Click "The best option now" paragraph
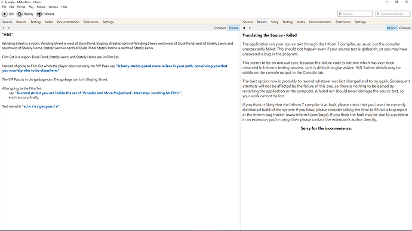The height and width of the screenshot is (231, 412). pos(326,88)
